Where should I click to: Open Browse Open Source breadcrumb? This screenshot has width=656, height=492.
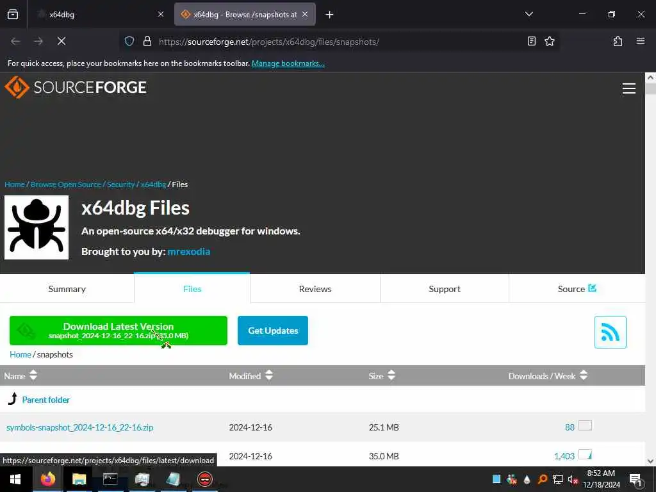tap(66, 184)
